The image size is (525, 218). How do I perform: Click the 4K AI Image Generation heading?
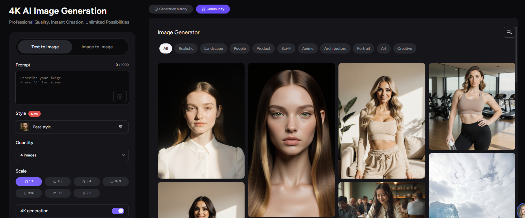(x=58, y=11)
